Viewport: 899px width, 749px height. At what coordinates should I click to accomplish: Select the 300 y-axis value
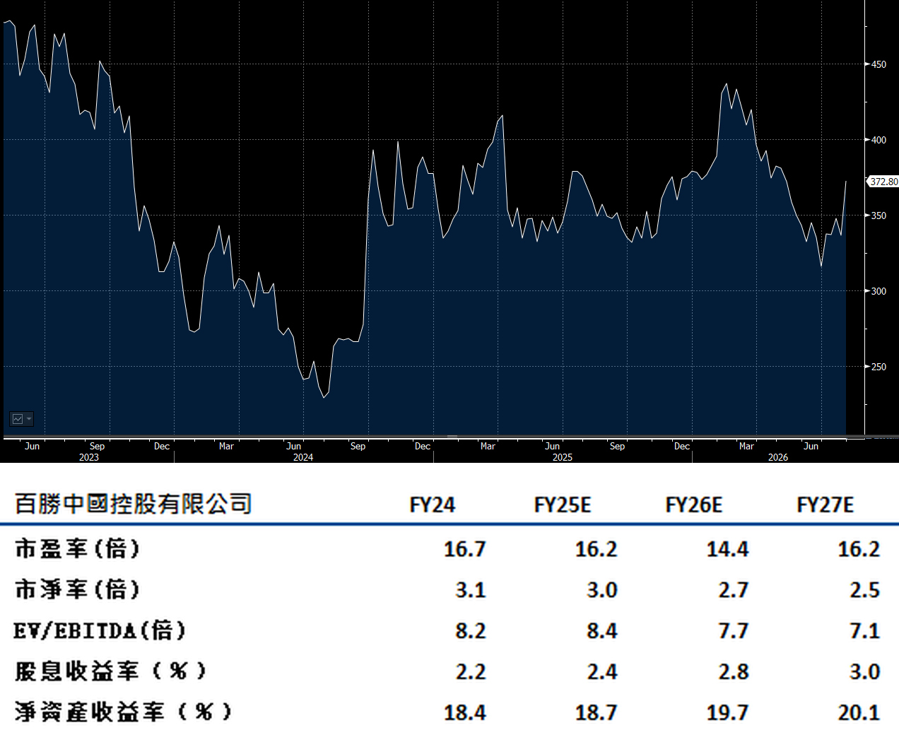pyautogui.click(x=878, y=291)
